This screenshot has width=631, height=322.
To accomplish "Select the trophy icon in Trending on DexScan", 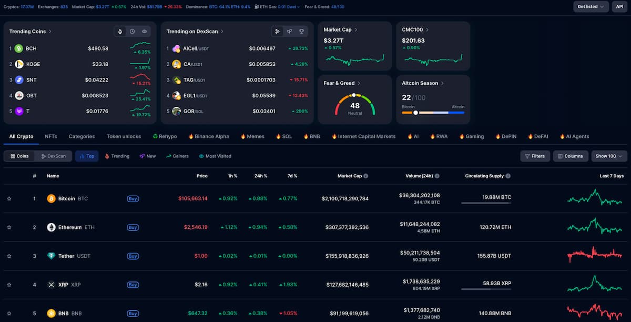I will pyautogui.click(x=302, y=32).
